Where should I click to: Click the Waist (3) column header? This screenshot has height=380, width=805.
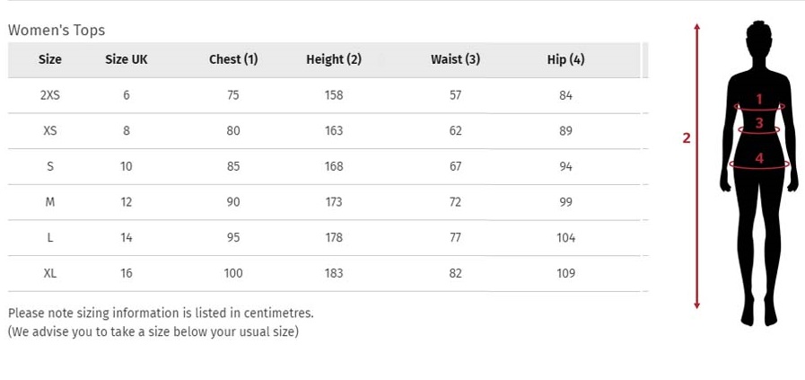(455, 59)
